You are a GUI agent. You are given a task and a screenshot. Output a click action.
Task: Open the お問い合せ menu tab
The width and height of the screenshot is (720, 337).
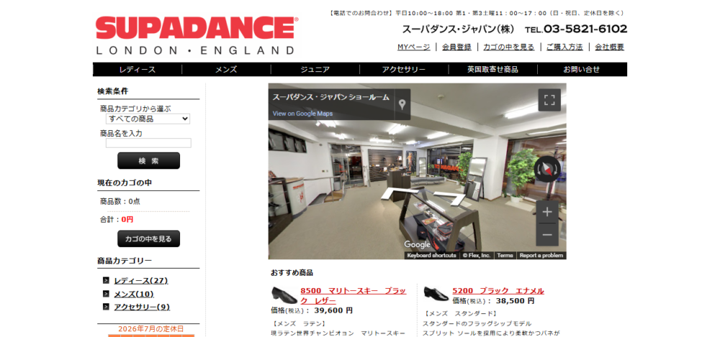tap(582, 70)
